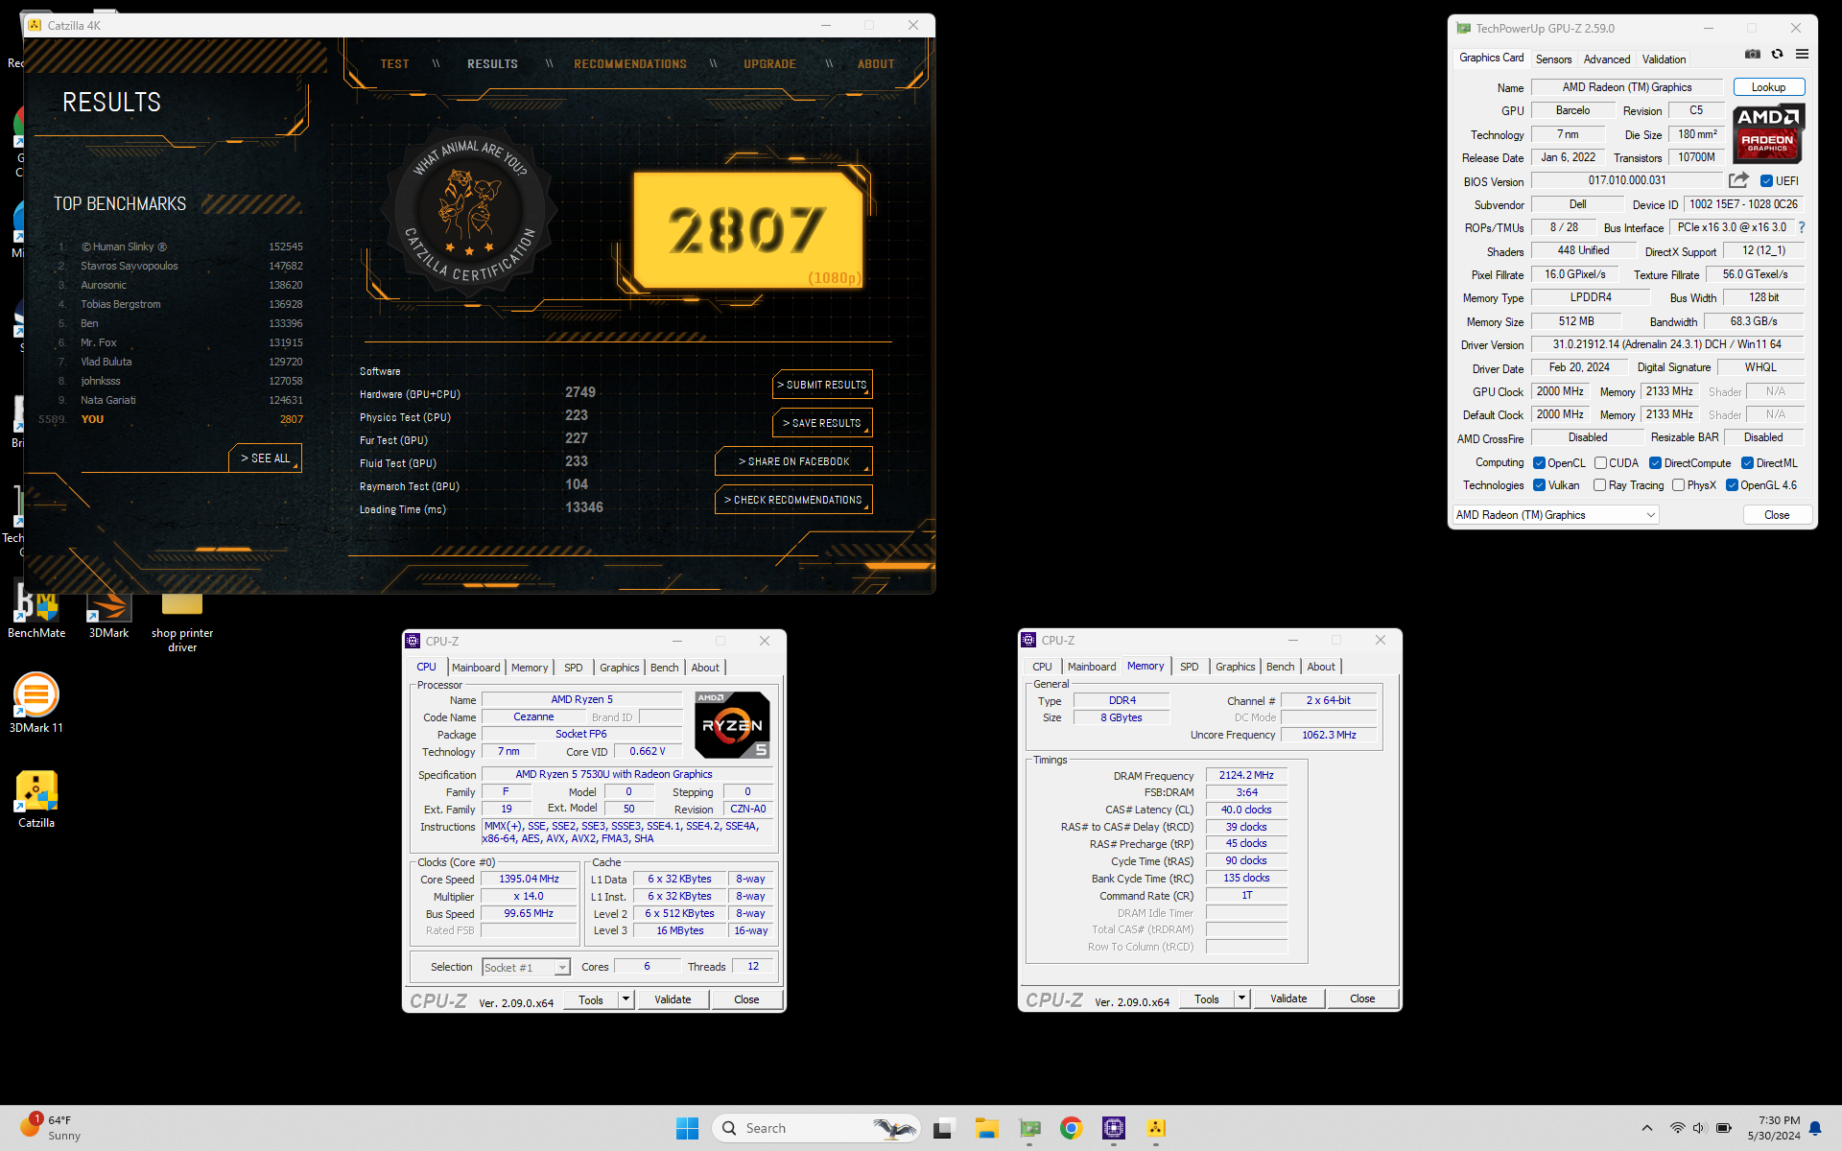The width and height of the screenshot is (1842, 1151).
Task: Toggle Ray Tracing checkbox in GPU-Z
Action: coord(1599,485)
